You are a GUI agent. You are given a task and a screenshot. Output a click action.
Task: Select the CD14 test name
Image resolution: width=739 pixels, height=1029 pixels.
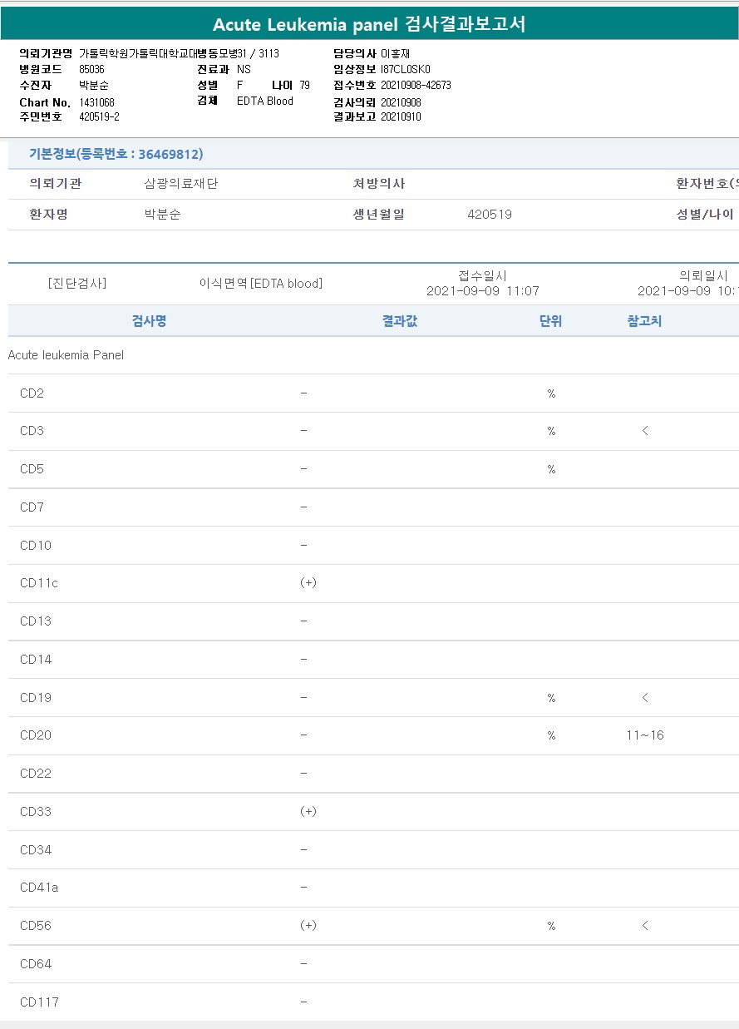[36, 660]
